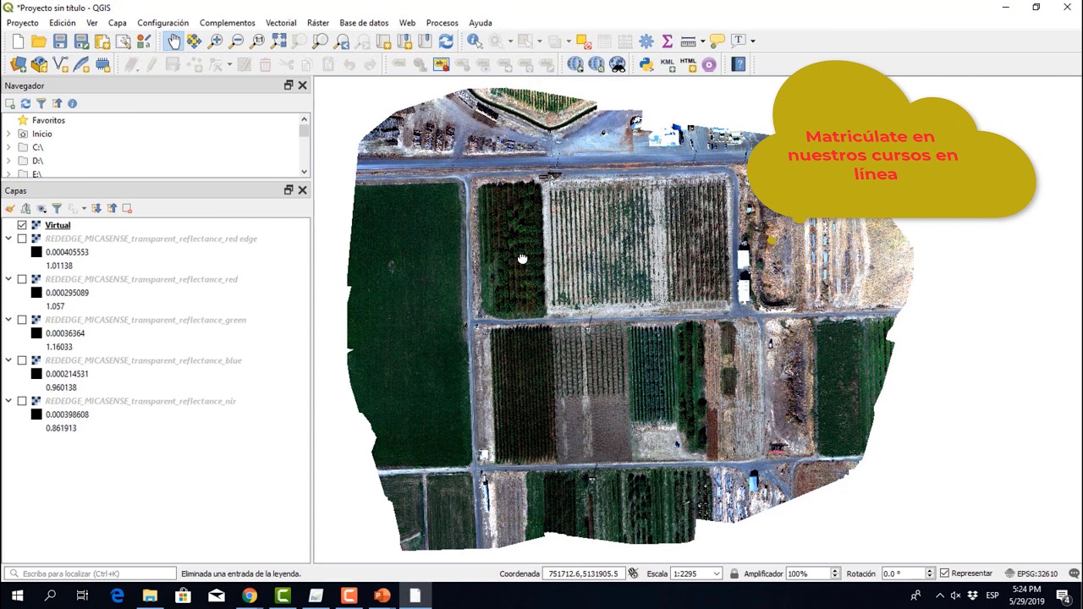Click the locator search field

[91, 573]
